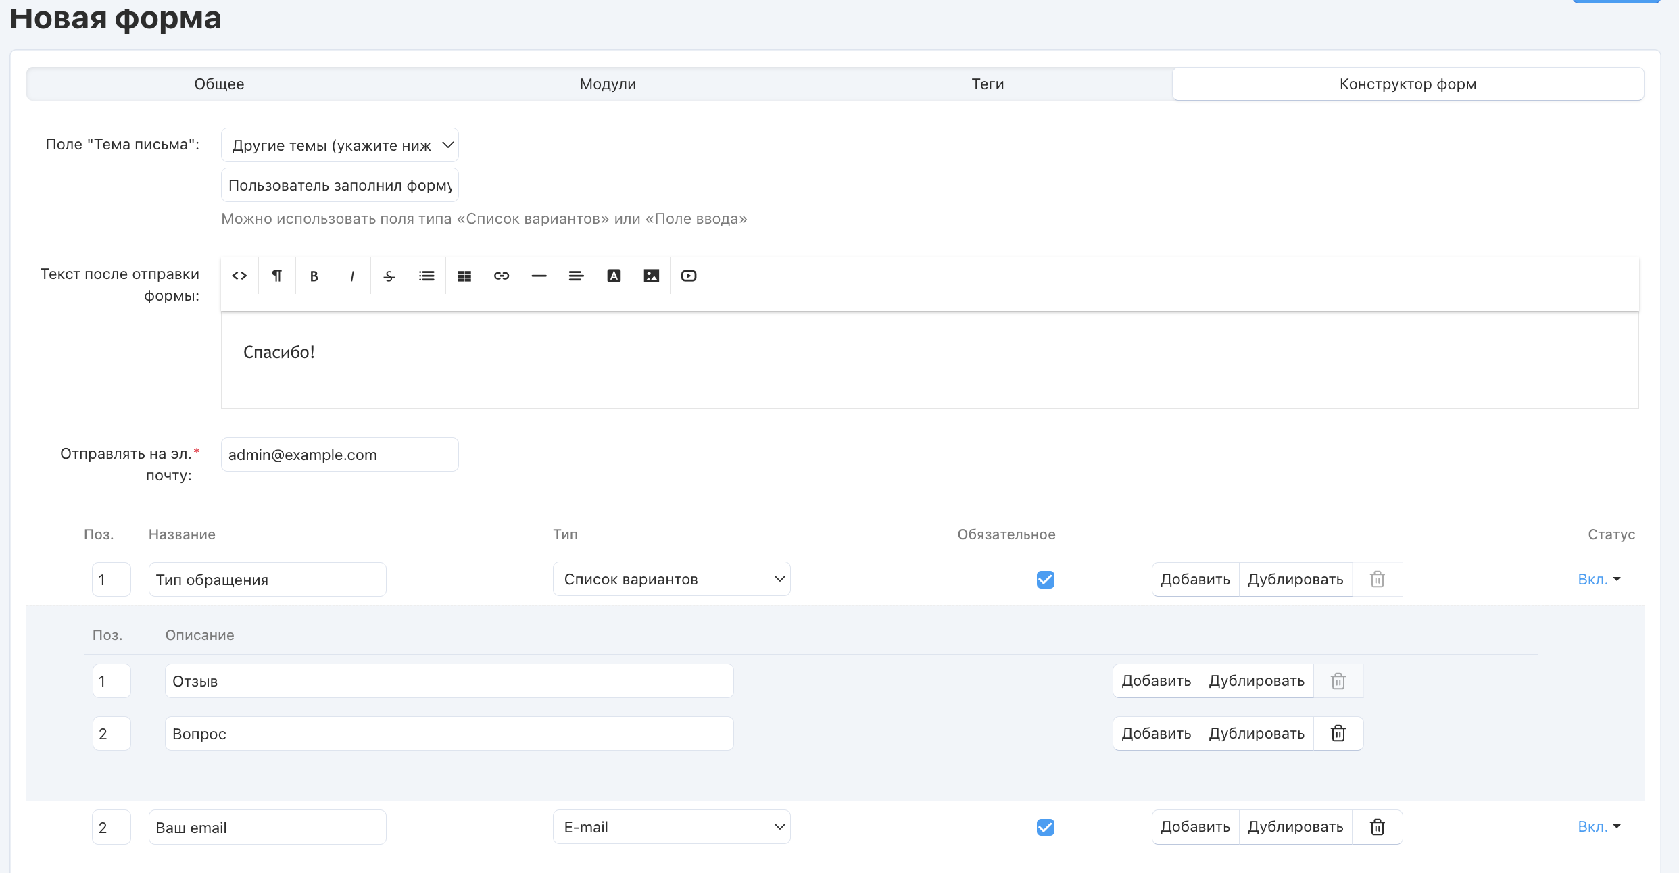Image resolution: width=1679 pixels, height=873 pixels.
Task: Insert a hyperlink via the link icon
Action: coord(502,276)
